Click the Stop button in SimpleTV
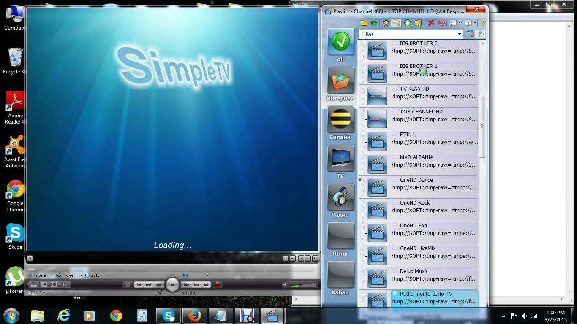This screenshot has width=577, height=324. [x=128, y=285]
